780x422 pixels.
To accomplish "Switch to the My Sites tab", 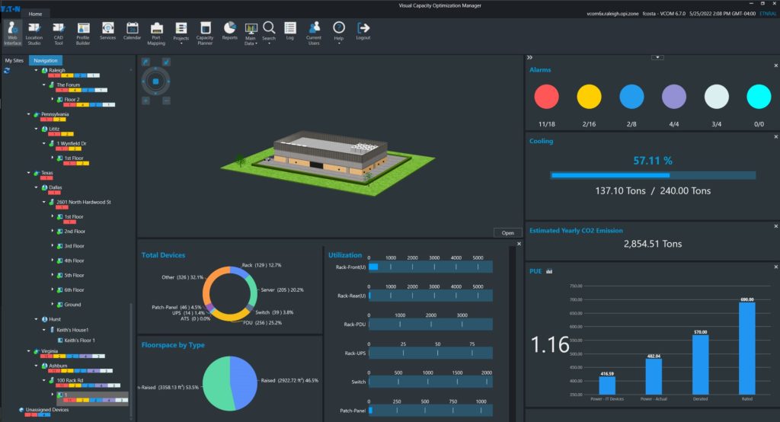I will click(x=14, y=60).
